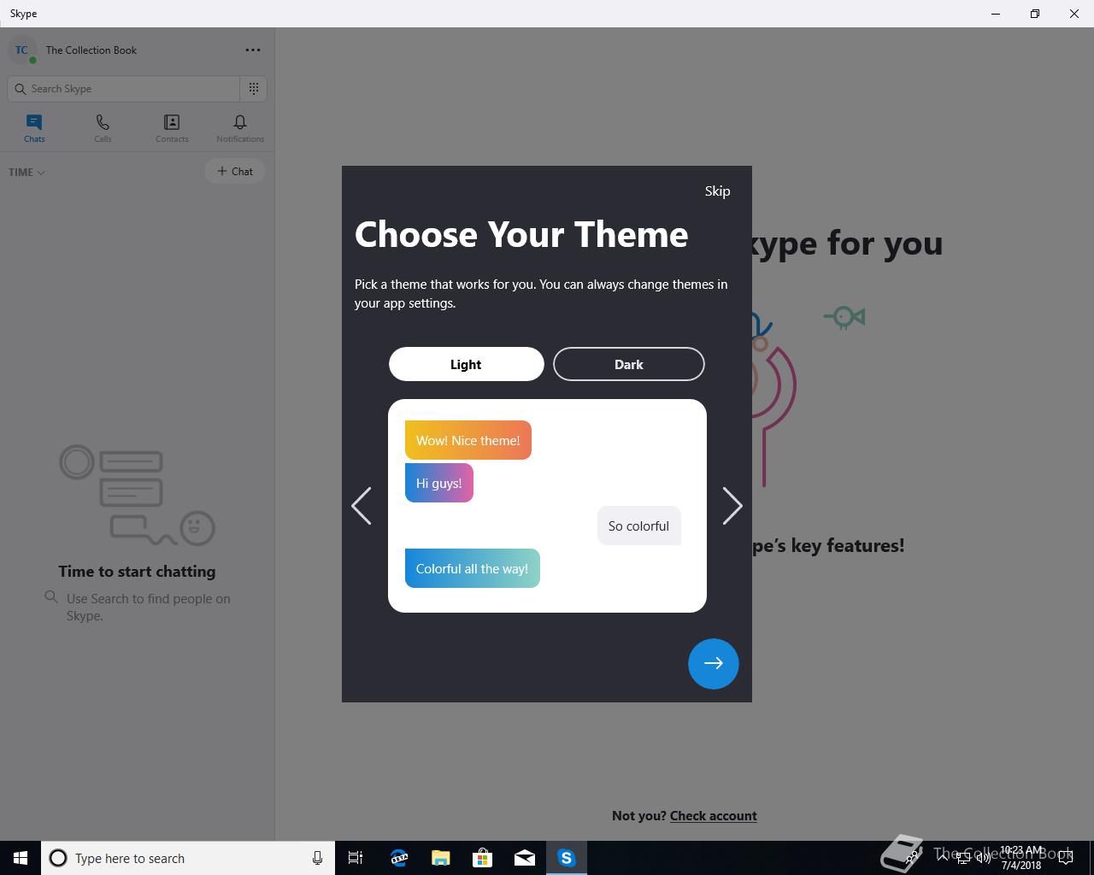
Task: Click the 'Wow! Nice theme!' bubble
Action: point(468,441)
